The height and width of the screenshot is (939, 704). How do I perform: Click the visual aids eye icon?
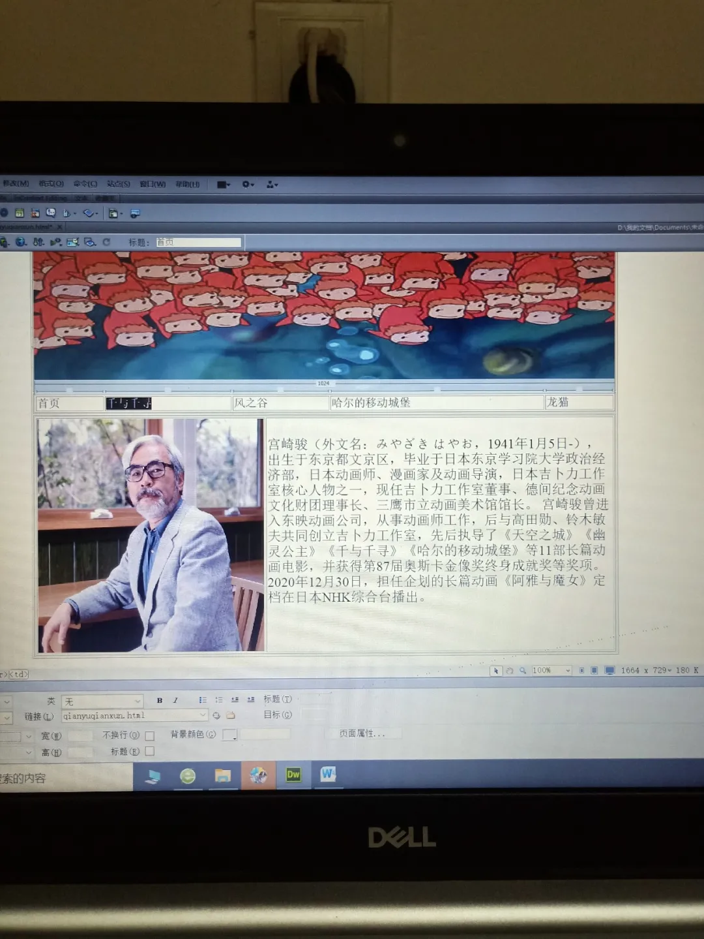point(90,242)
